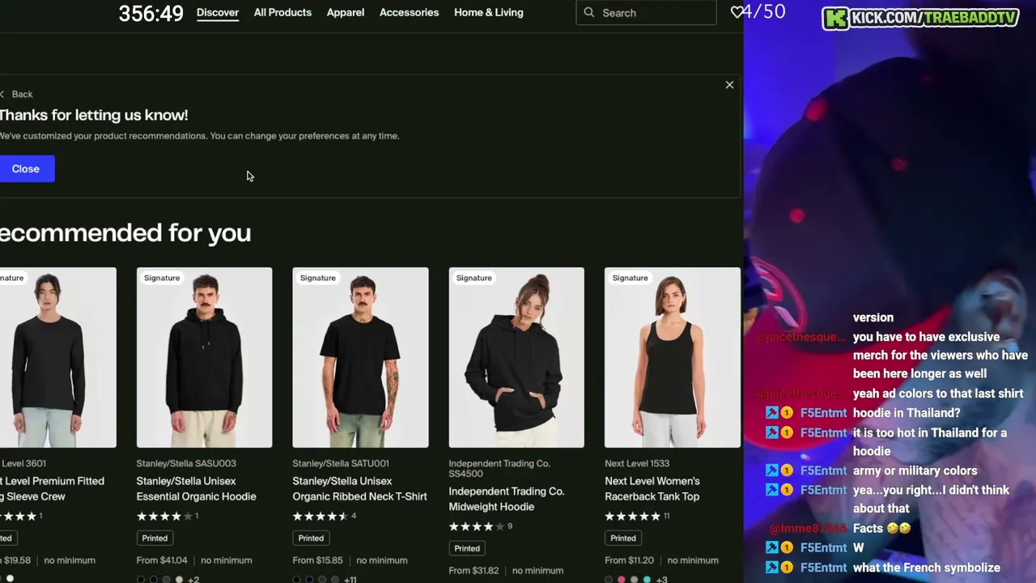The height and width of the screenshot is (583, 1036).
Task: Click the 'Independent Trading Co. SS4500' SKU label
Action: [x=499, y=468]
